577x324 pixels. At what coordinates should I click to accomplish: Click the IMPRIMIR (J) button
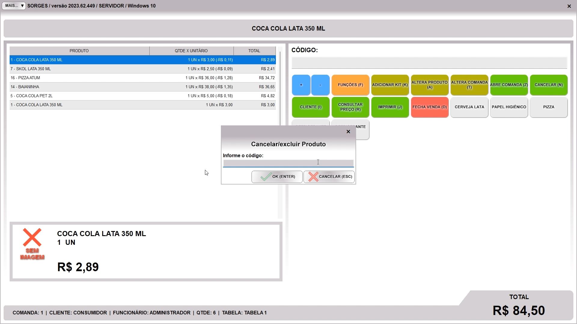[390, 107]
